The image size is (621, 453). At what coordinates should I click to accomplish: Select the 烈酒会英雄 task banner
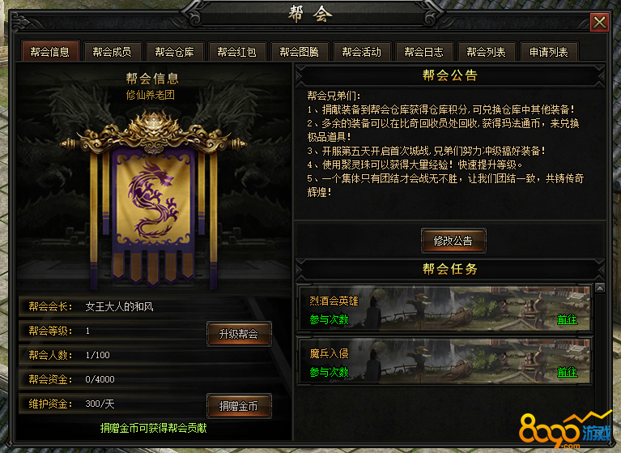point(444,309)
